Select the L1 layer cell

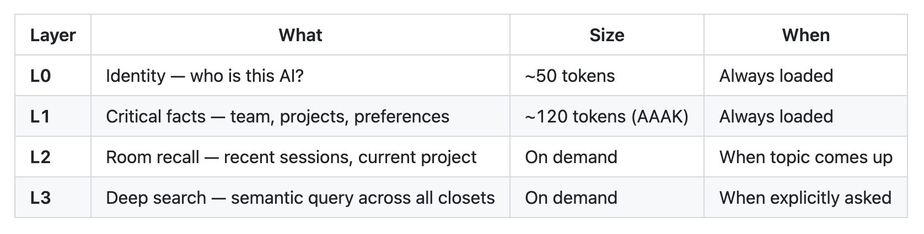41,116
